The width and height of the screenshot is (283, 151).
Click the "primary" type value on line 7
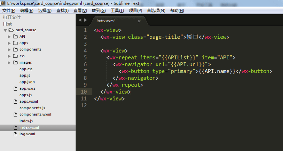tap(182, 72)
